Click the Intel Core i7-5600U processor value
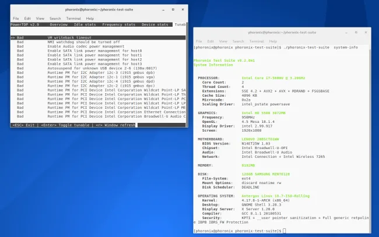Screen dimensions: 379x237 pos(273,78)
